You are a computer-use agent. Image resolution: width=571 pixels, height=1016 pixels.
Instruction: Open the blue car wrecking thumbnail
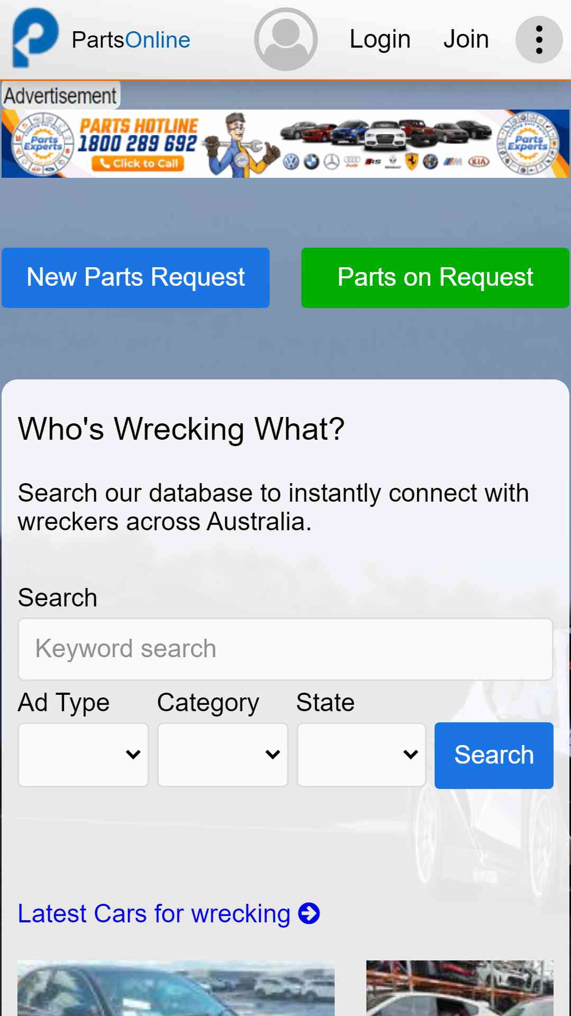(x=176, y=988)
